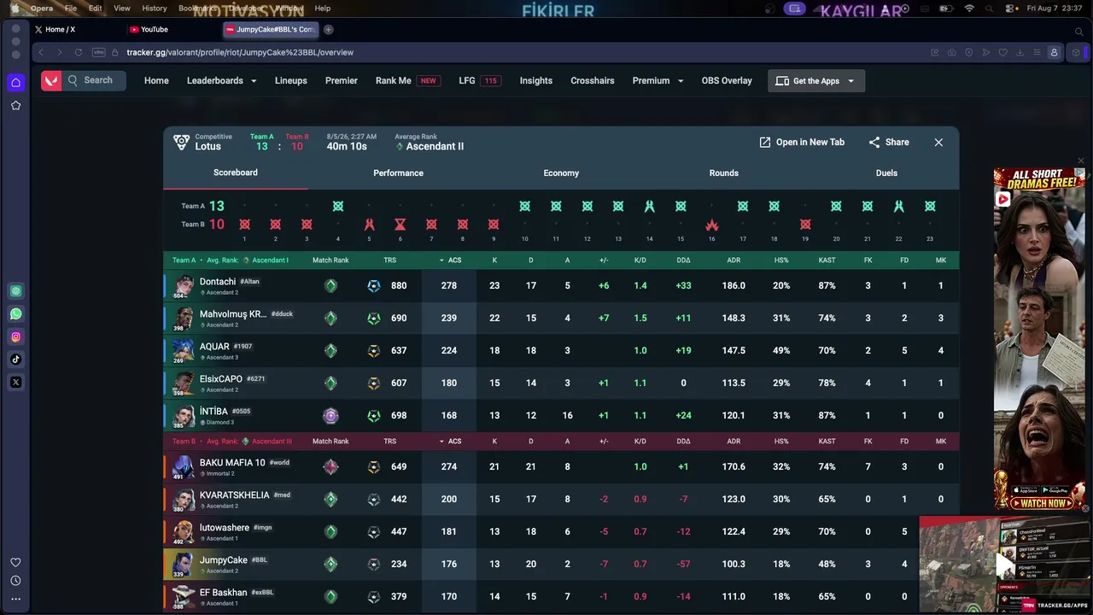
Task: Close the short dramas advertisement
Action: pos(1080,161)
